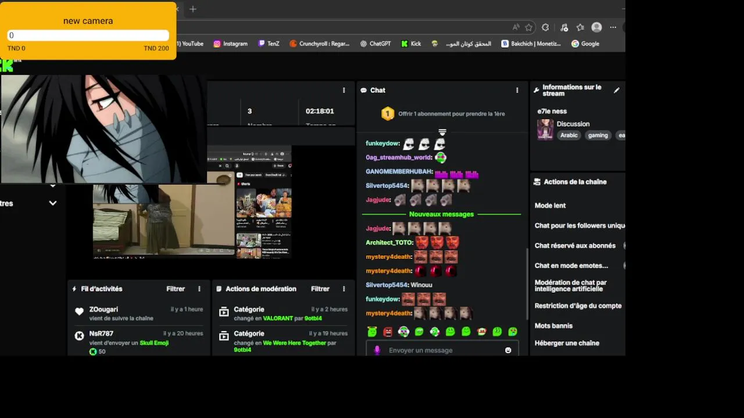Open the browser settings and more menu

tap(613, 27)
